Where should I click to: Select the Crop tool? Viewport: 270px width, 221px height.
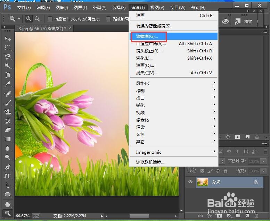(8, 75)
